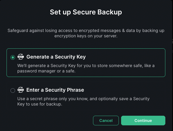Choose the Enter a Security Phrase option card
This screenshot has height=131, width=173.
[x=86, y=96]
